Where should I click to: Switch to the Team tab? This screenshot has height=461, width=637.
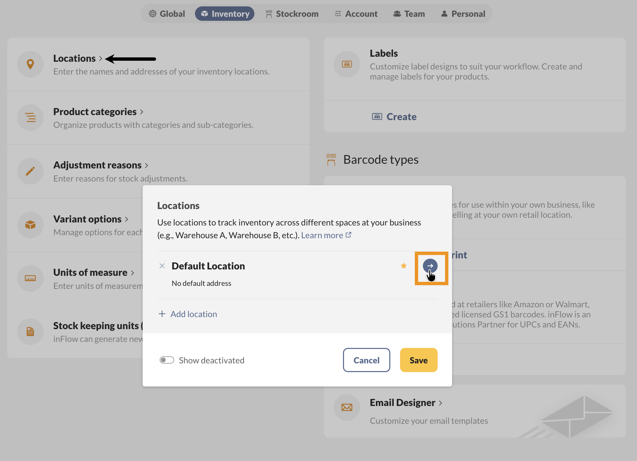click(409, 14)
